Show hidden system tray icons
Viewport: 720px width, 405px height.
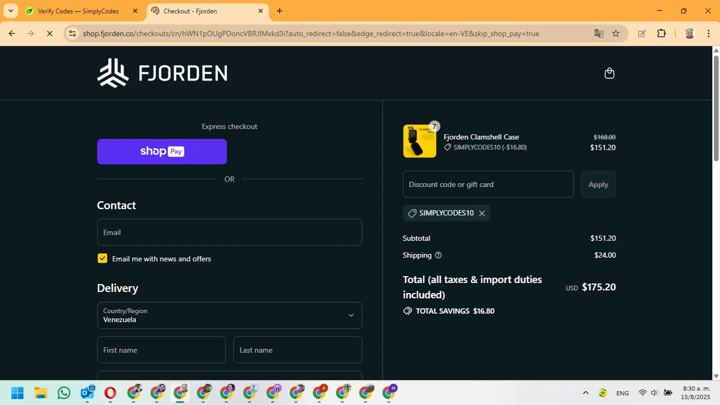[586, 393]
